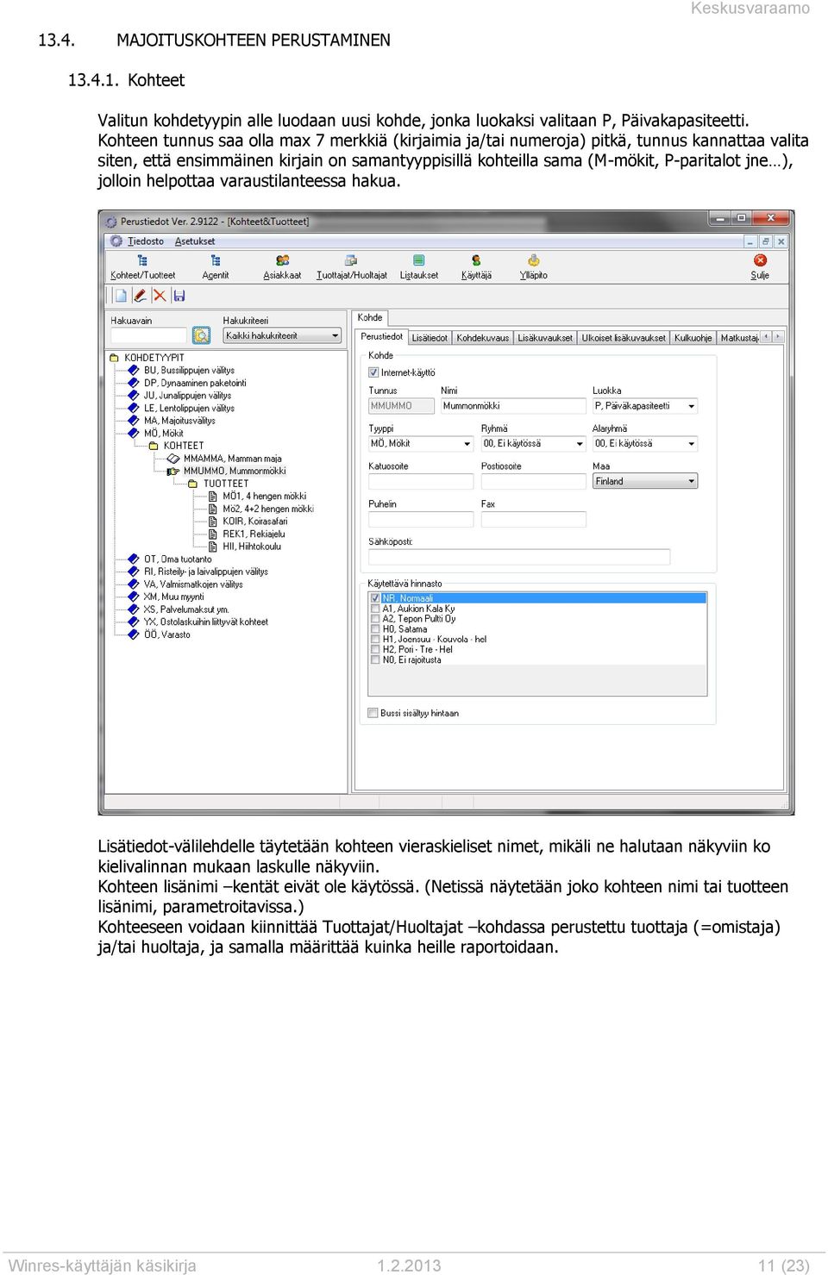Select MMUMMO, Mummonmökki in the tree
Screen dimensions: 828x1275
coord(235,471)
